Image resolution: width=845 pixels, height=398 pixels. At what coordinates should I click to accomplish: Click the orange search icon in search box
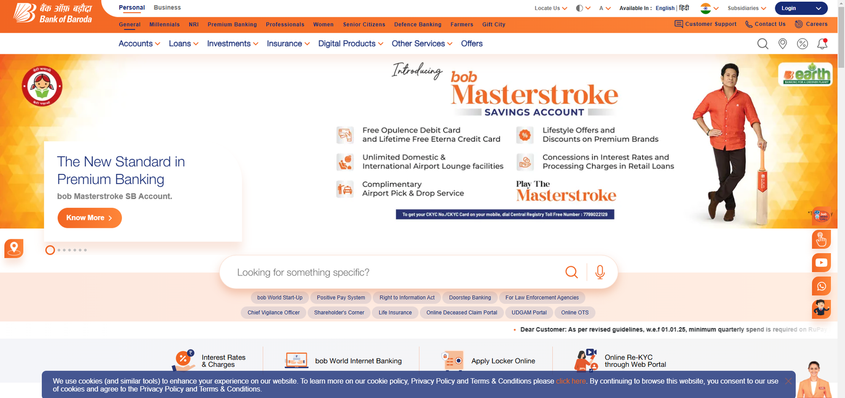pyautogui.click(x=571, y=272)
